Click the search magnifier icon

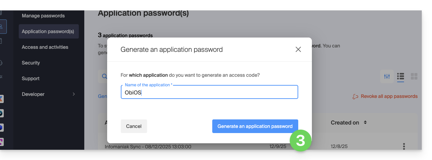[x=104, y=76]
